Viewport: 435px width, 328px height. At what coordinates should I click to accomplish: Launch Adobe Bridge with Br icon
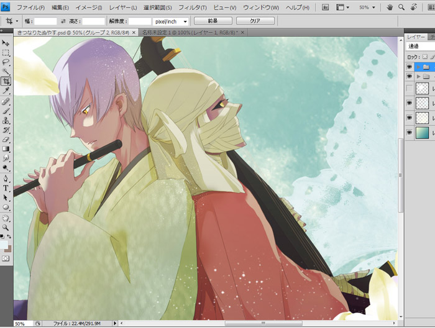tap(326, 7)
